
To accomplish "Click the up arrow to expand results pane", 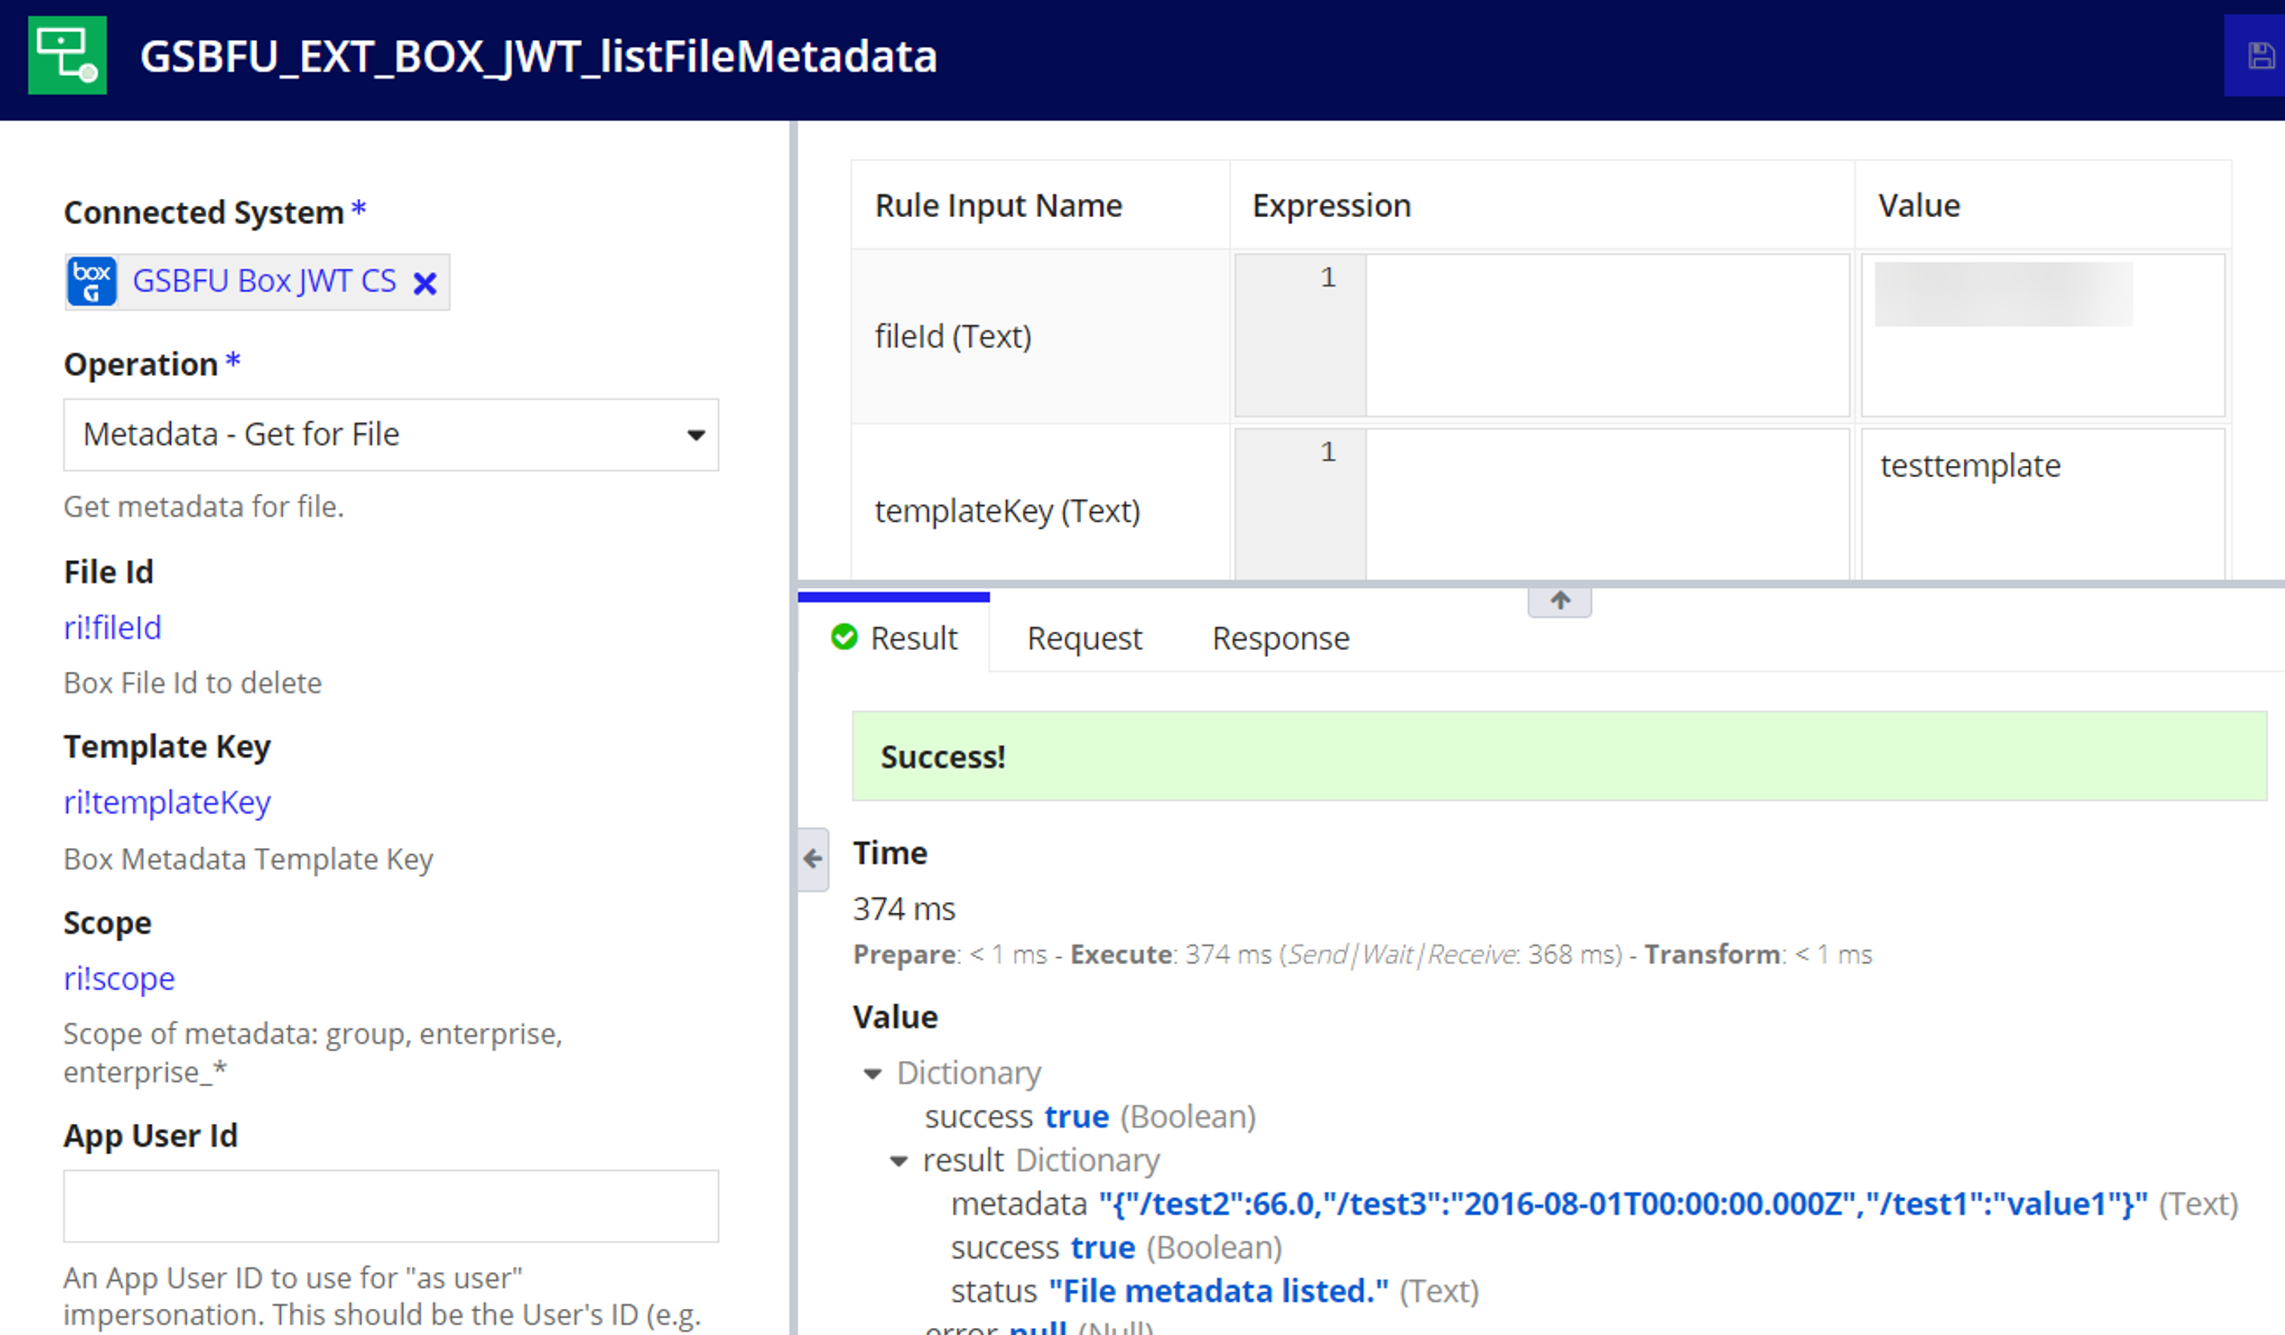I will [1560, 601].
